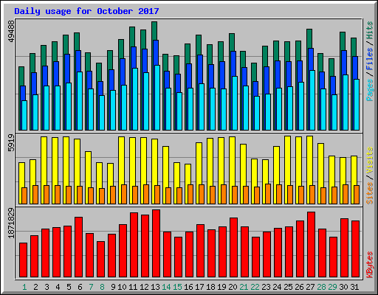Click the day '24' x-axis label

pyautogui.click(x=277, y=287)
